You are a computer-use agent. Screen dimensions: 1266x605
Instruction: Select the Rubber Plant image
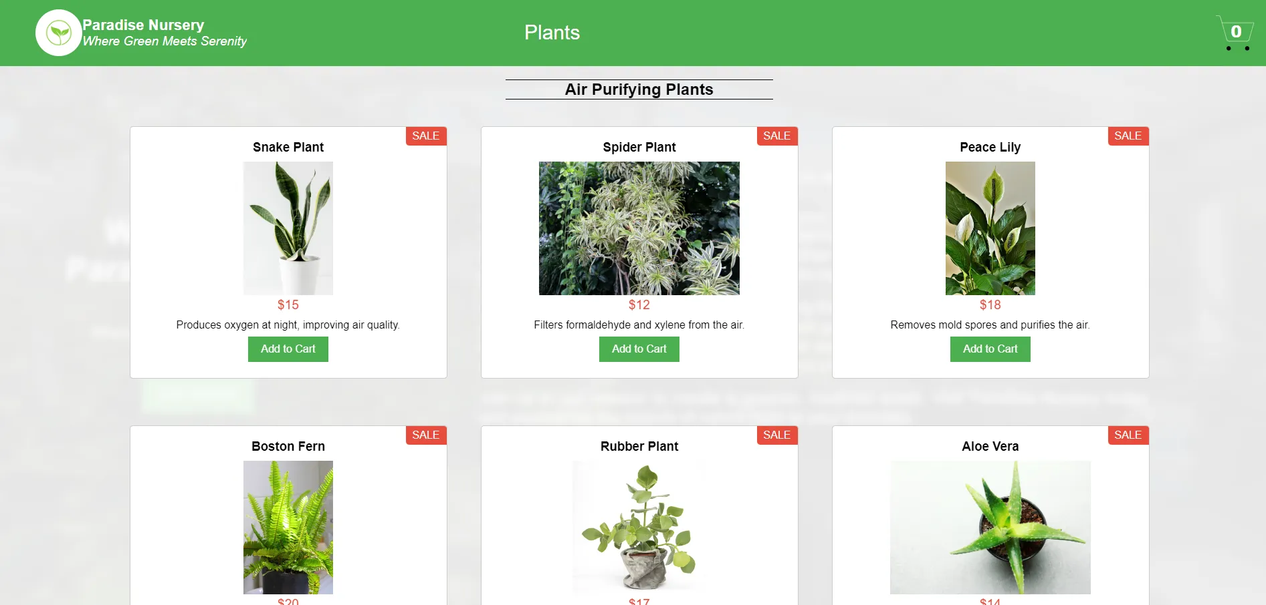[639, 528]
